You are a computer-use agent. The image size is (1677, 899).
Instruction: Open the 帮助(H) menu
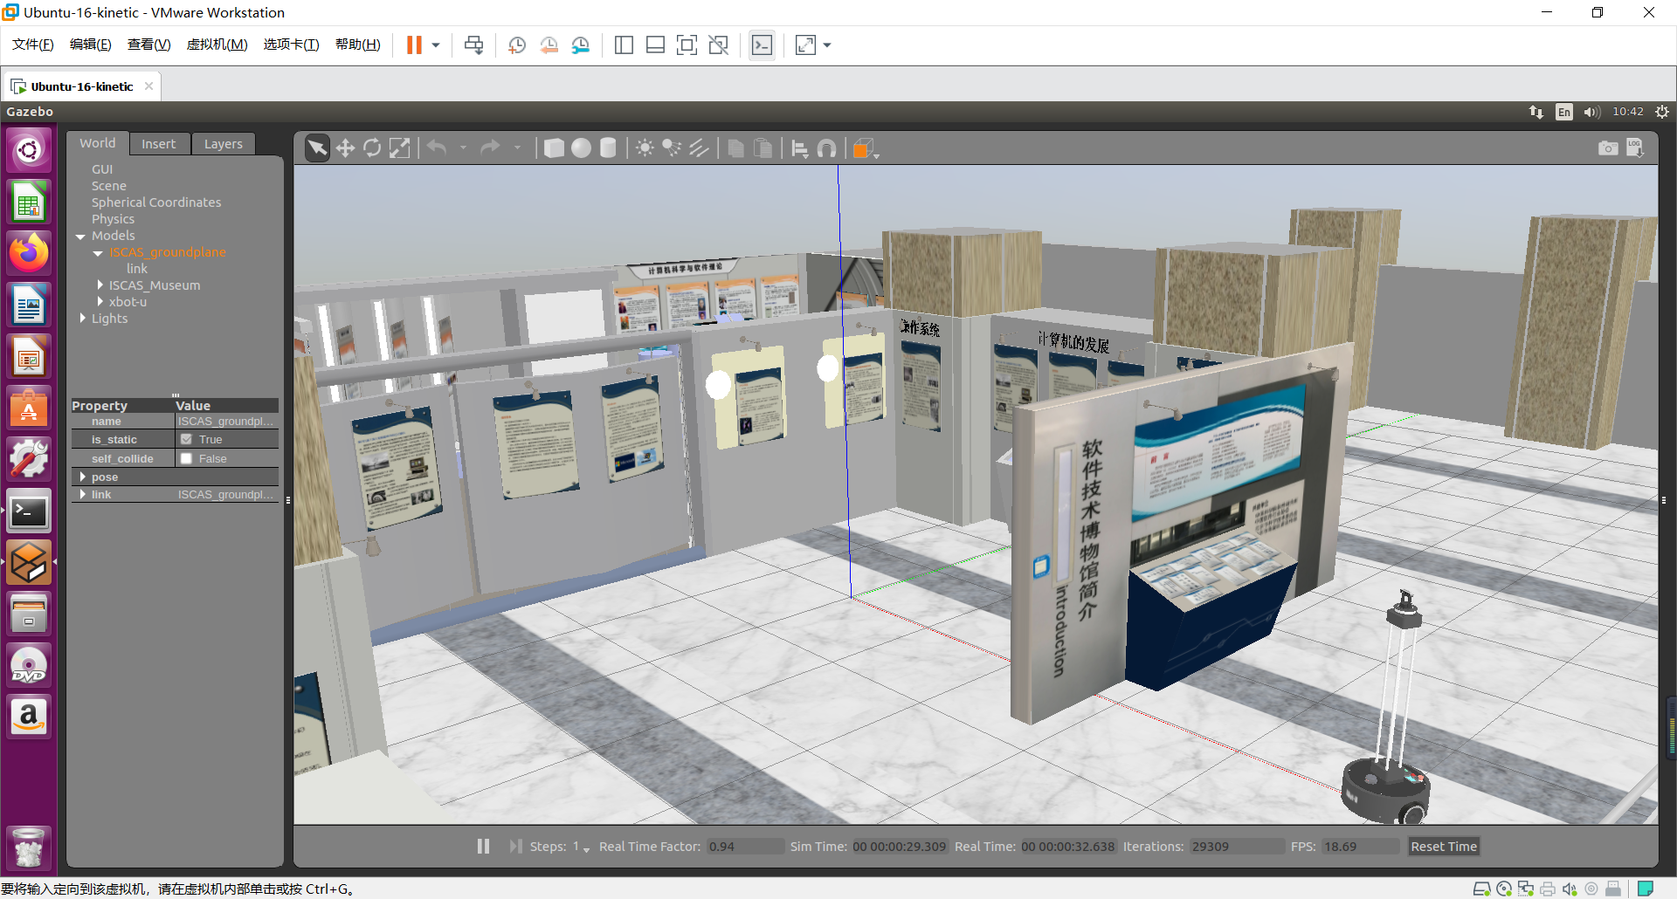pos(357,45)
